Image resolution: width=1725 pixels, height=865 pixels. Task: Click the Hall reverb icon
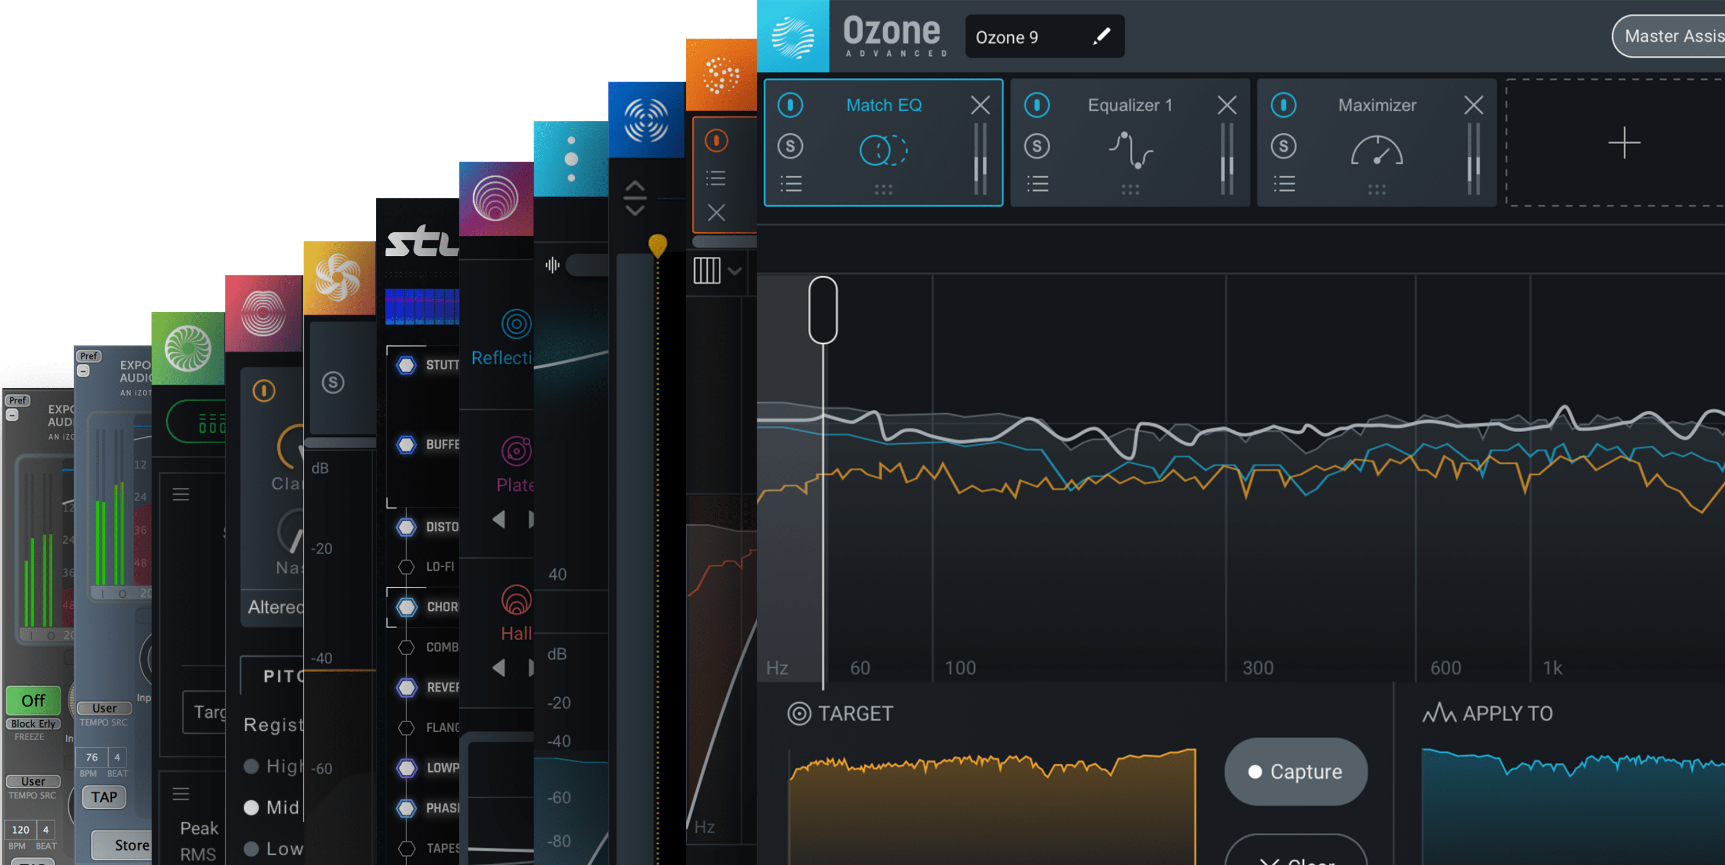[516, 600]
